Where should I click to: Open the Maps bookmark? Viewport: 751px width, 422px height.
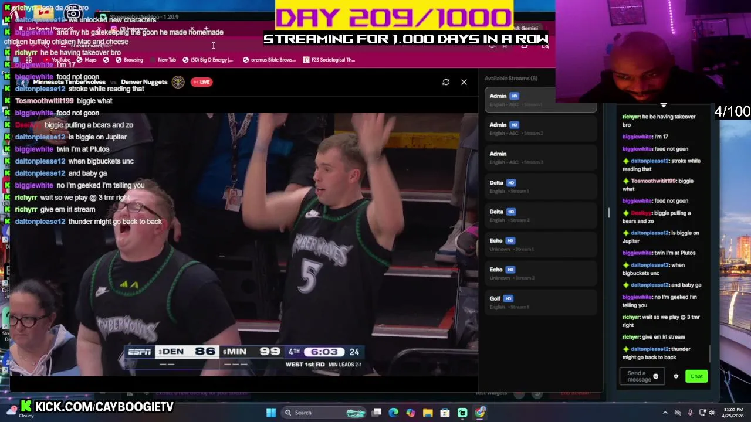coord(87,60)
